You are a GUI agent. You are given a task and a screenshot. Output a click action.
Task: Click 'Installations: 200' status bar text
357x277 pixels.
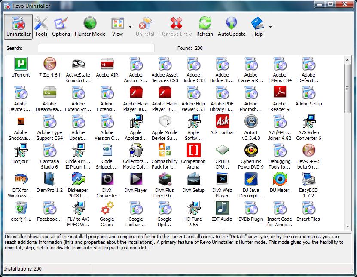click(x=23, y=269)
